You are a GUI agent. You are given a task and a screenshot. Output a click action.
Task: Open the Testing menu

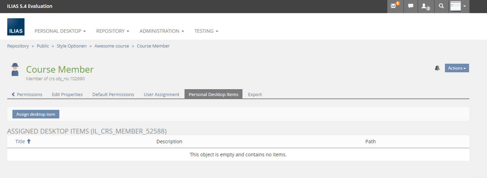[x=206, y=31]
